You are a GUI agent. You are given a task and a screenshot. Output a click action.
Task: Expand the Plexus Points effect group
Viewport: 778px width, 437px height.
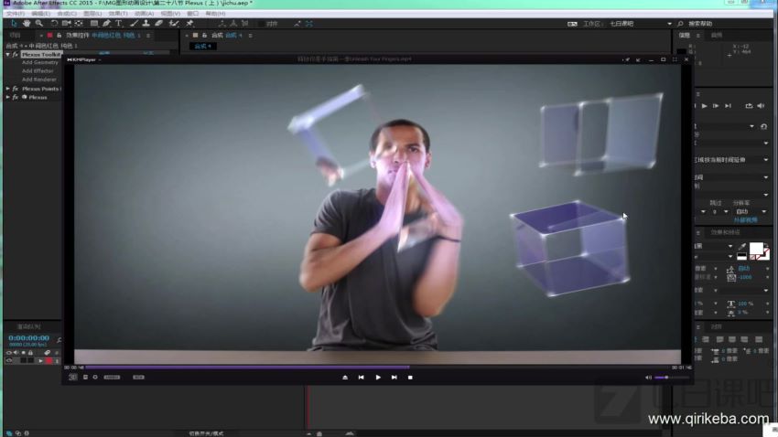pyautogui.click(x=8, y=89)
